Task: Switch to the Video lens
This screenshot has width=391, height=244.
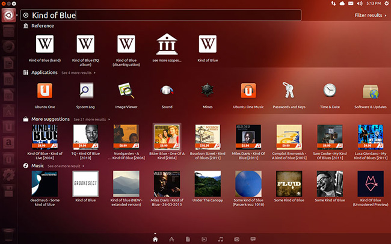Action: (204, 239)
